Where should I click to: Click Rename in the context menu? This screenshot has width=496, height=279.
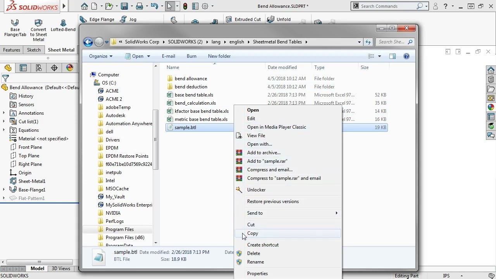[288, 262]
